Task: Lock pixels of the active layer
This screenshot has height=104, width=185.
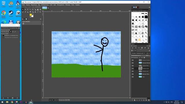Action: pos(140,57)
